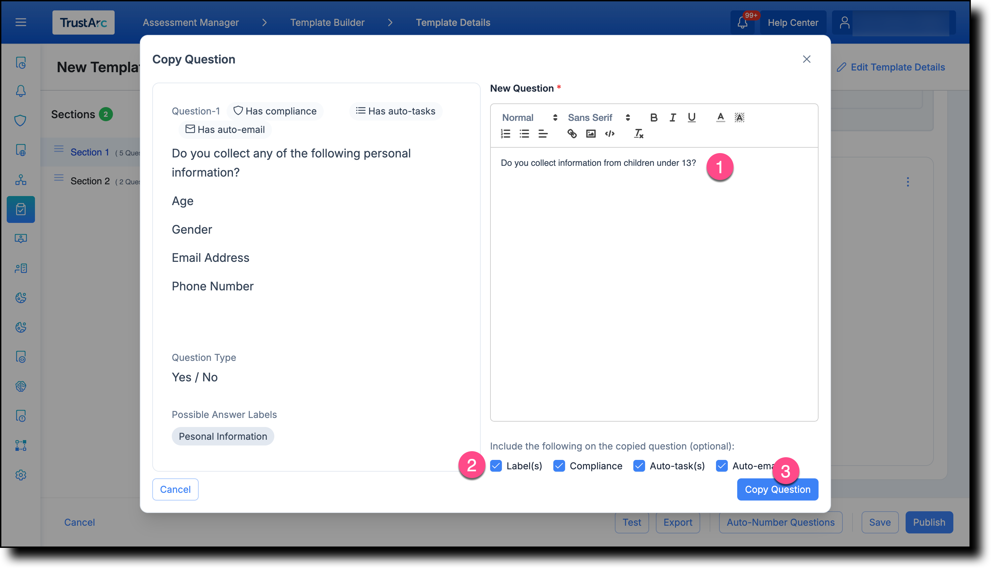Click the Pesonal Information label chip
991x568 pixels.
(223, 436)
